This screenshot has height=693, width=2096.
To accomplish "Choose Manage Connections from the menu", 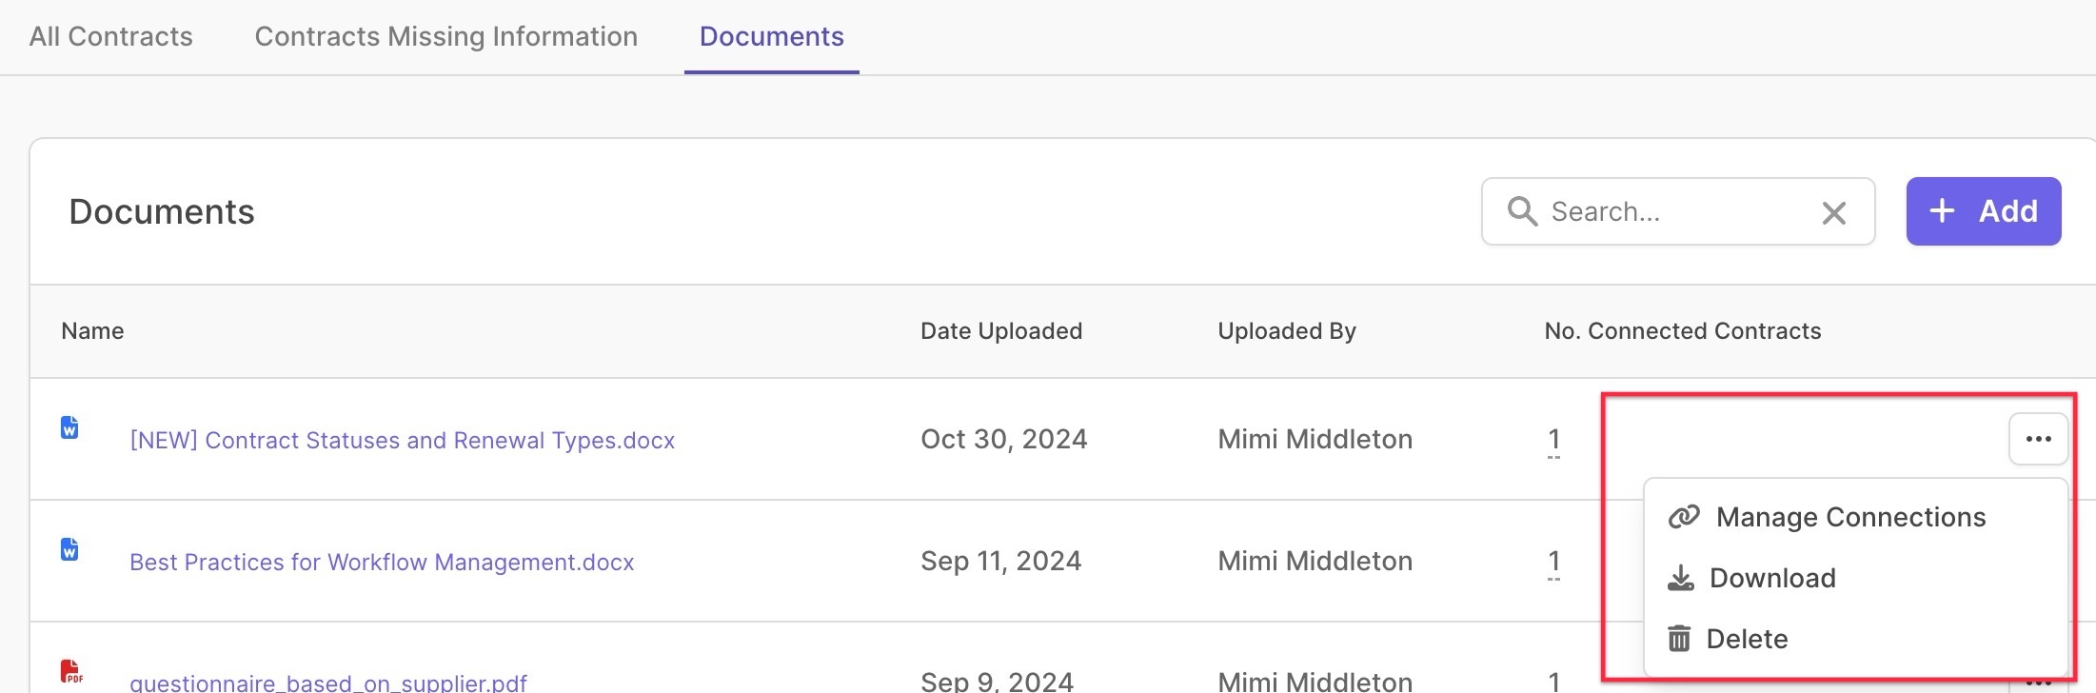I will coord(1828,517).
